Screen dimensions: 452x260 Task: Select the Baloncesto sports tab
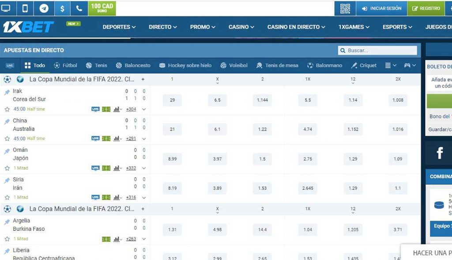point(133,65)
